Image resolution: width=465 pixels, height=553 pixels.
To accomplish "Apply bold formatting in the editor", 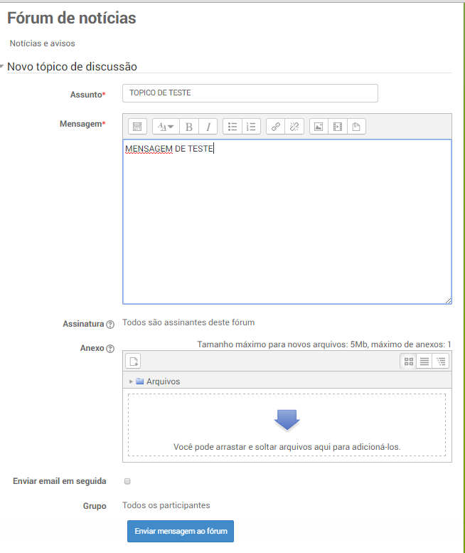I will (188, 127).
